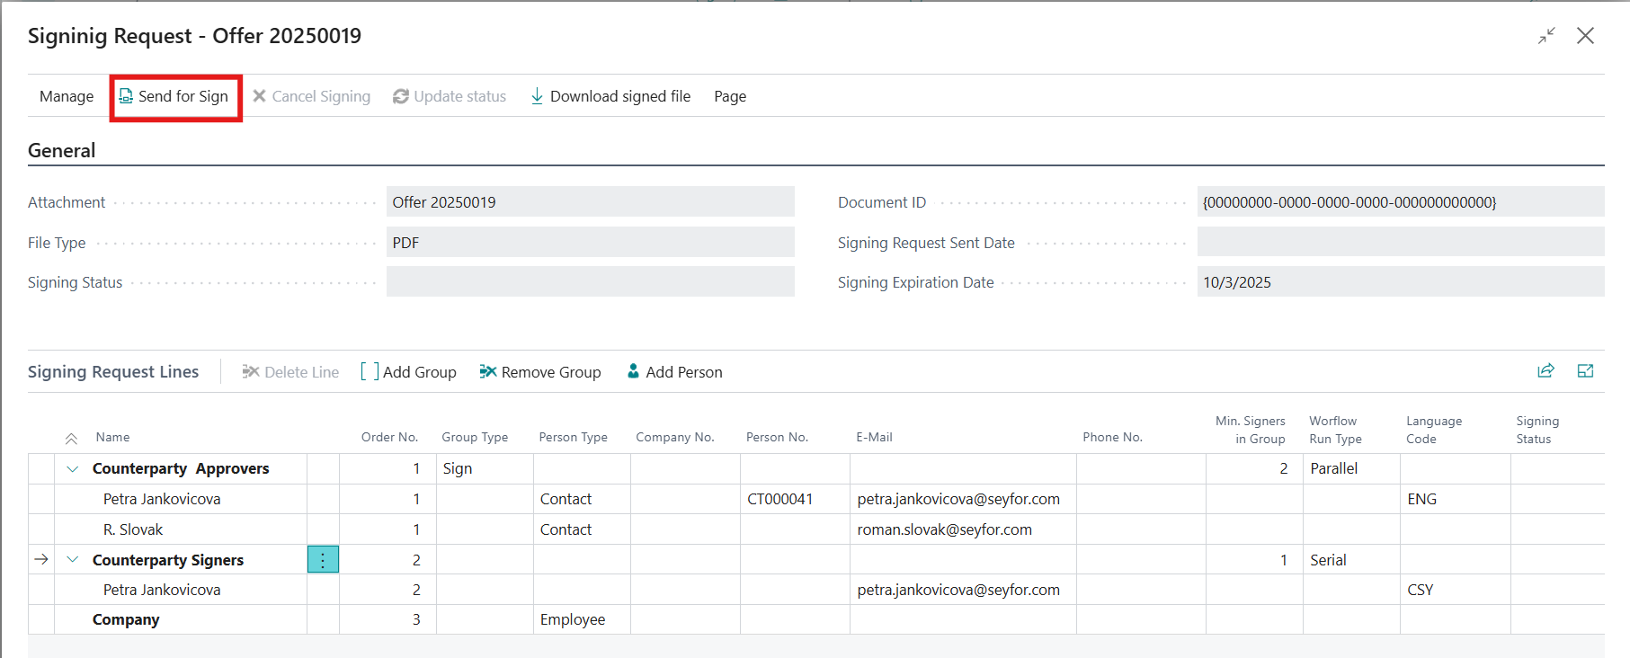Click Add Group in lines toolbar
The width and height of the screenshot is (1630, 658).
409,372
